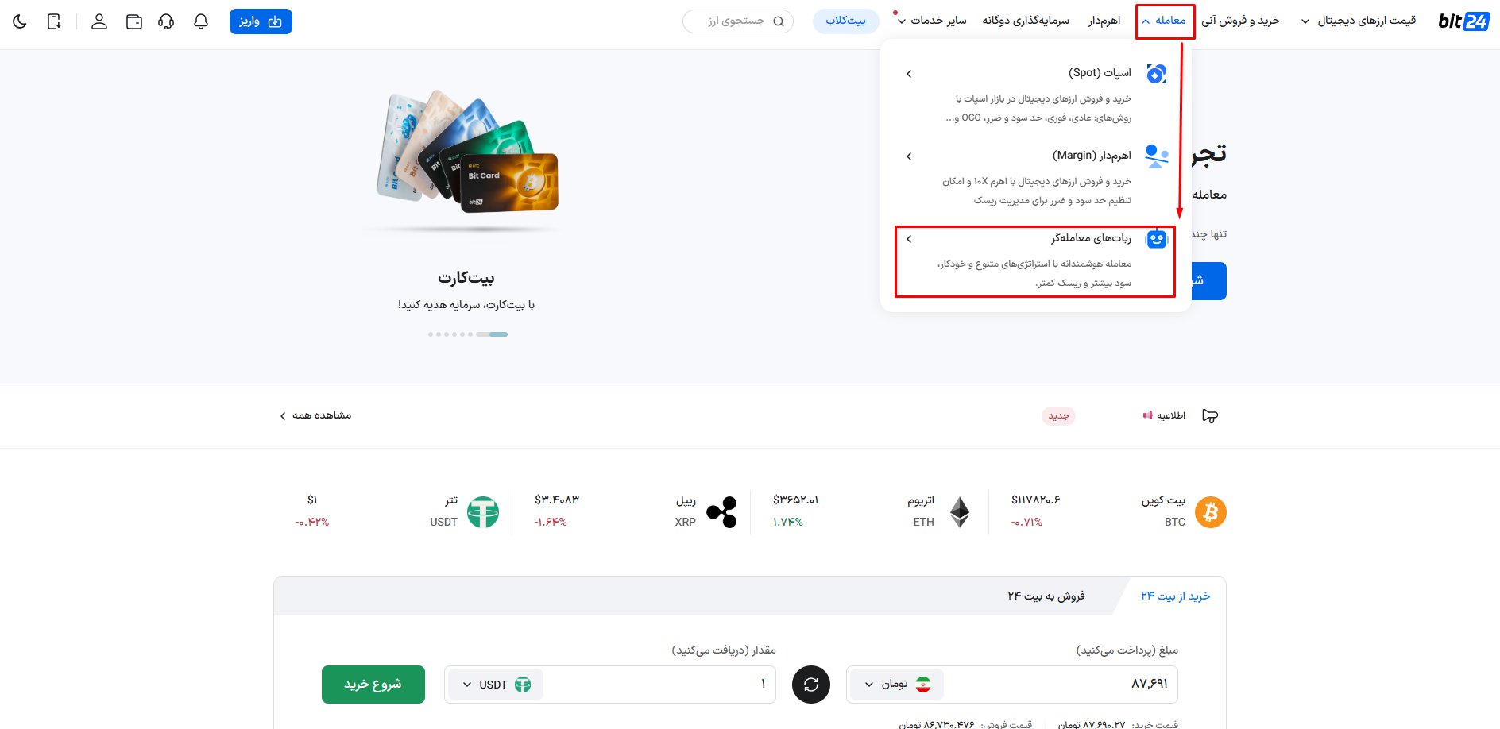Select ربات‌های معامله‌گر menu entry
The image size is (1500, 729).
[x=1034, y=261]
